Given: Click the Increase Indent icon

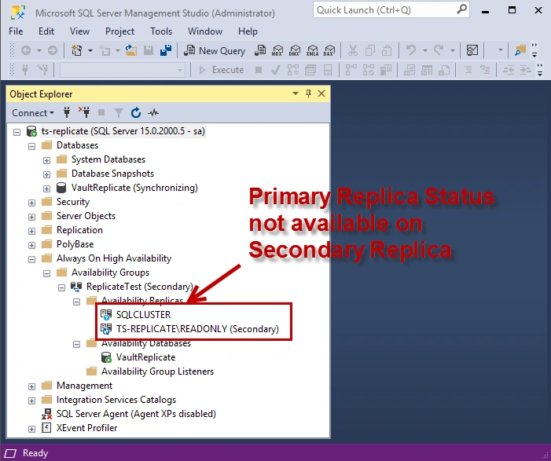Looking at the screenshot, I should coord(526,70).
